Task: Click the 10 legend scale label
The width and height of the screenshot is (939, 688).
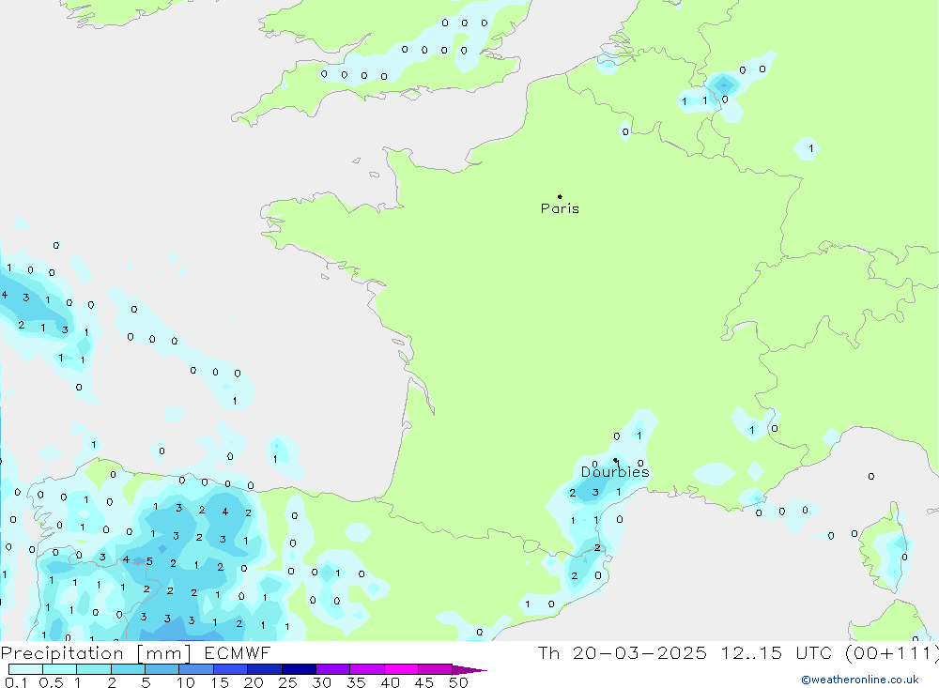Action: click(x=186, y=682)
